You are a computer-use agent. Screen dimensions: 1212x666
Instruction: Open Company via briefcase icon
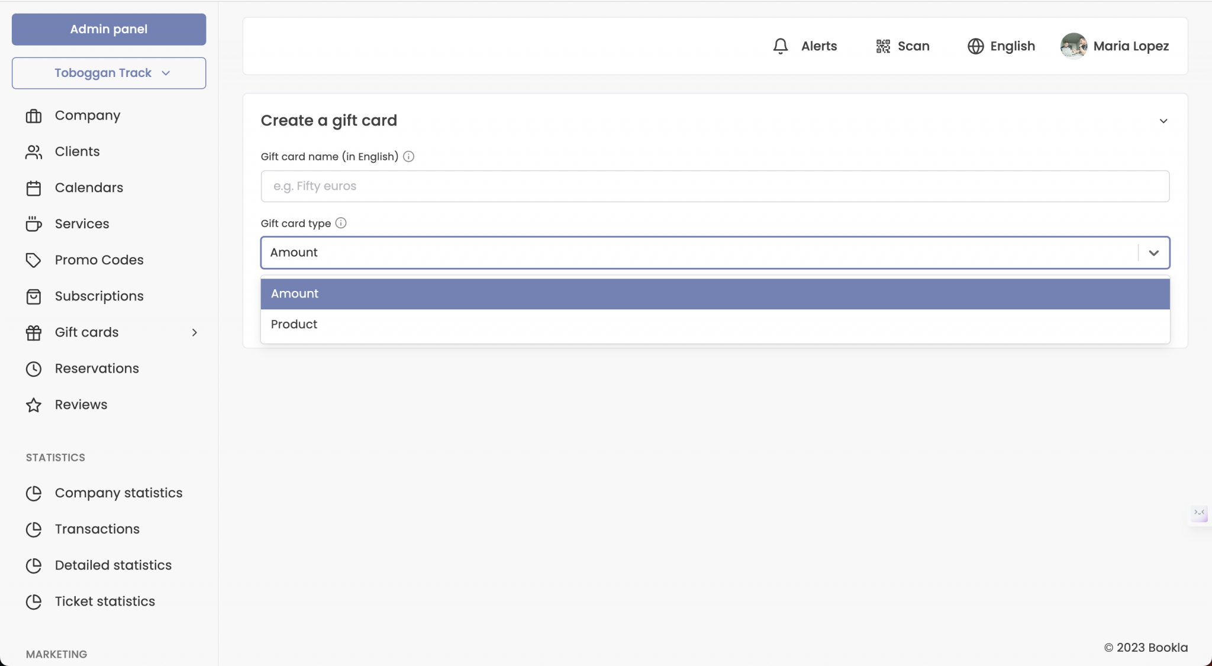(x=34, y=116)
